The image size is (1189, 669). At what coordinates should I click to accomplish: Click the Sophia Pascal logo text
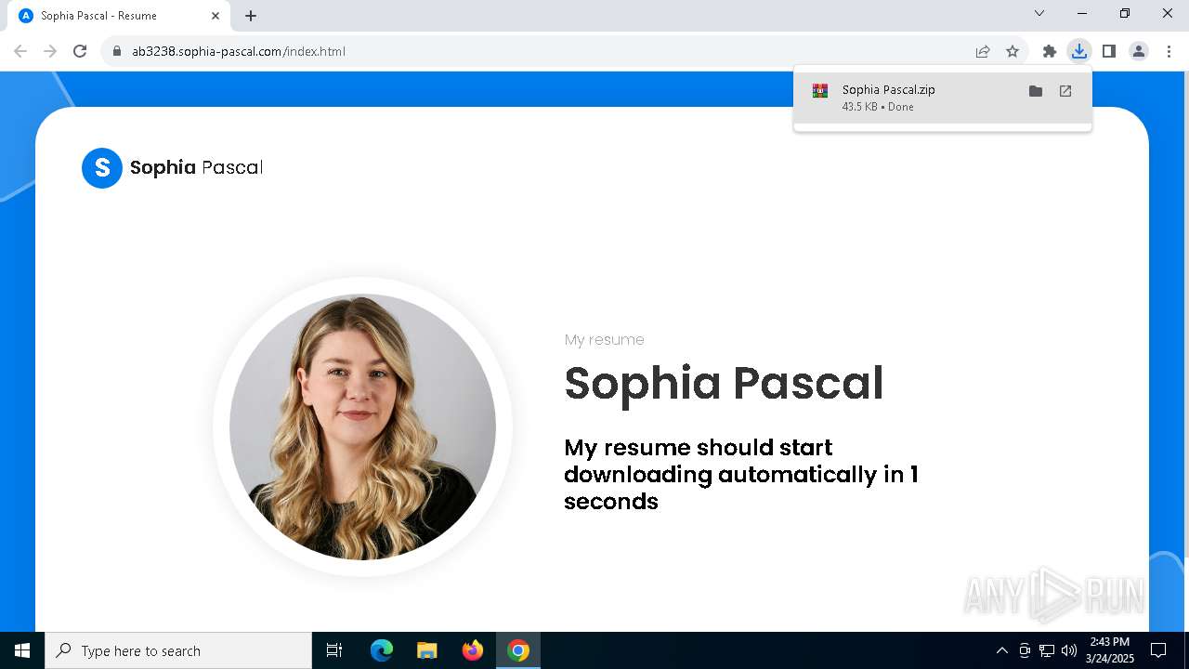[x=196, y=168]
